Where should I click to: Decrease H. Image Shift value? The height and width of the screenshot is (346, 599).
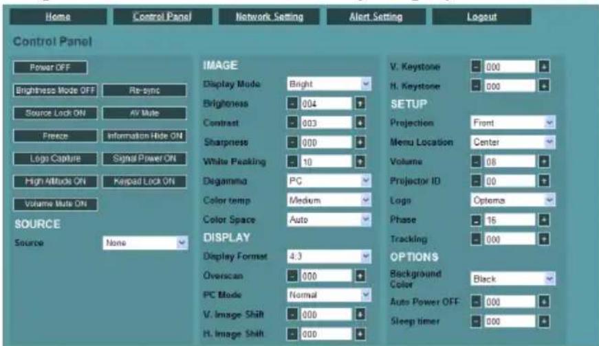[x=292, y=334]
